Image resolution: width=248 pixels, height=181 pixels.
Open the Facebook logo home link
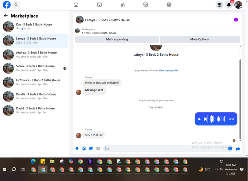pos(7,5)
